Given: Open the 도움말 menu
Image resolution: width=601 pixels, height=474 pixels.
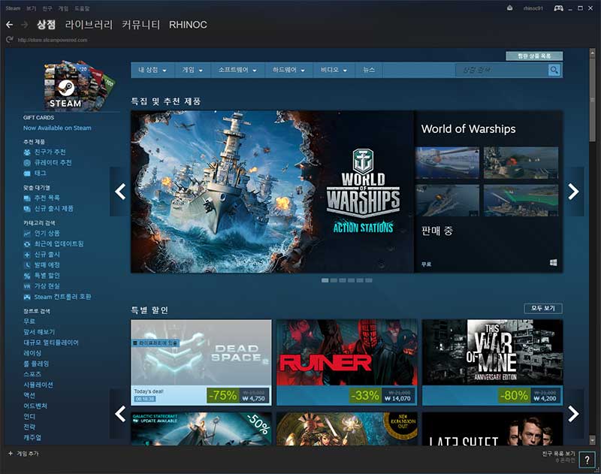Looking at the screenshot, I should 82,8.
